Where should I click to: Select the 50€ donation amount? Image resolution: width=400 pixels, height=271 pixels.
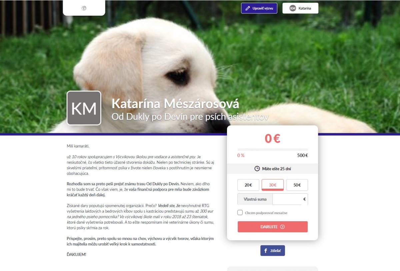point(297,185)
